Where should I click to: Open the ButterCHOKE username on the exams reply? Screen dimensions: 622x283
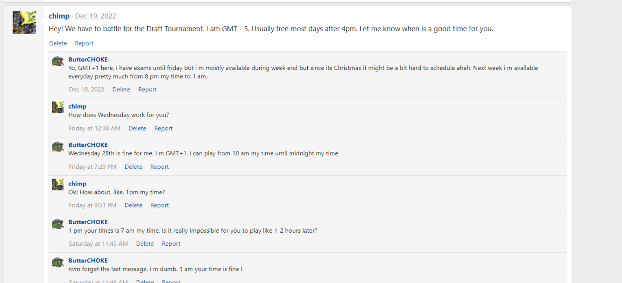coord(88,59)
